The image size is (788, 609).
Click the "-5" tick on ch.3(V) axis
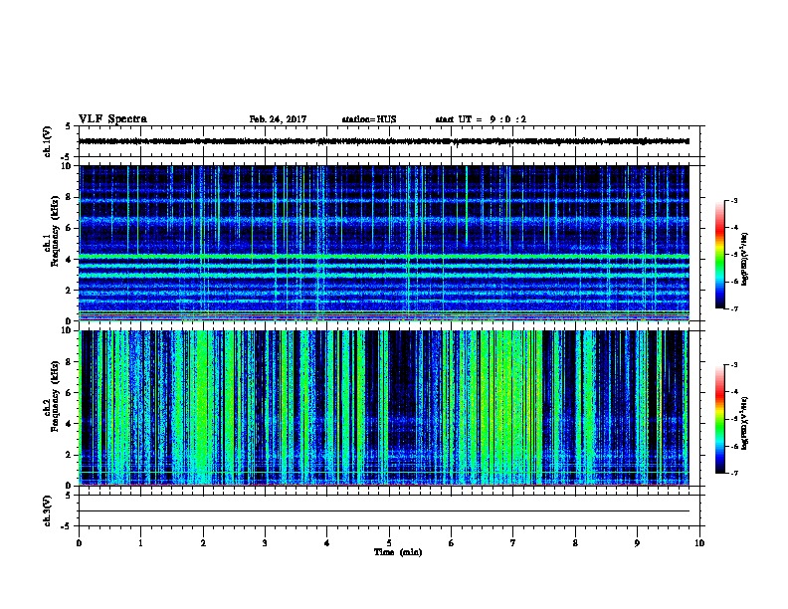point(67,526)
